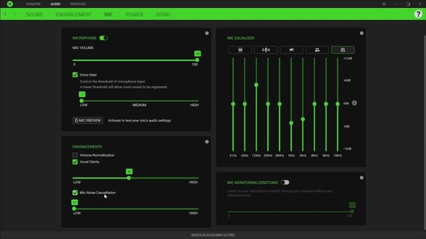The height and width of the screenshot is (239, 426).
Task: Click the 2kHz equalizer band handle
Action: [x=303, y=119]
